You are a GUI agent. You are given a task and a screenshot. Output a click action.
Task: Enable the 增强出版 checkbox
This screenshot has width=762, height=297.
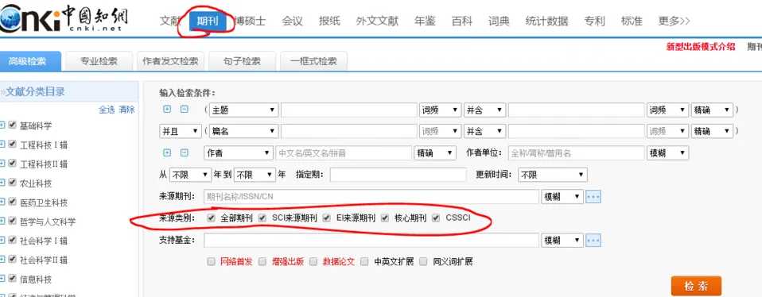262,261
